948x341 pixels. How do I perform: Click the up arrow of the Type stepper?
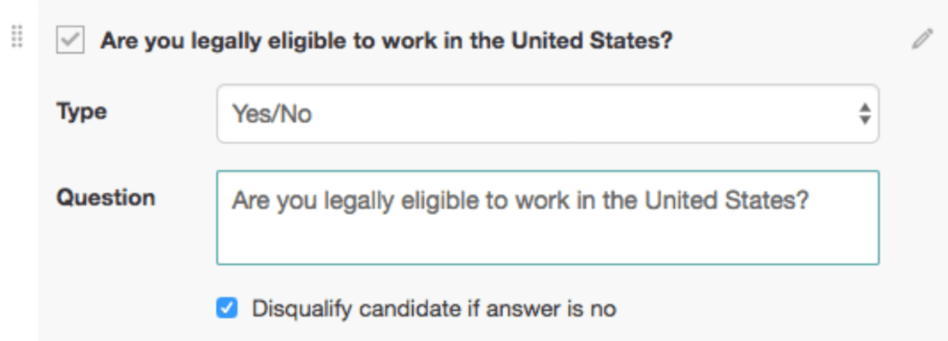tap(865, 108)
